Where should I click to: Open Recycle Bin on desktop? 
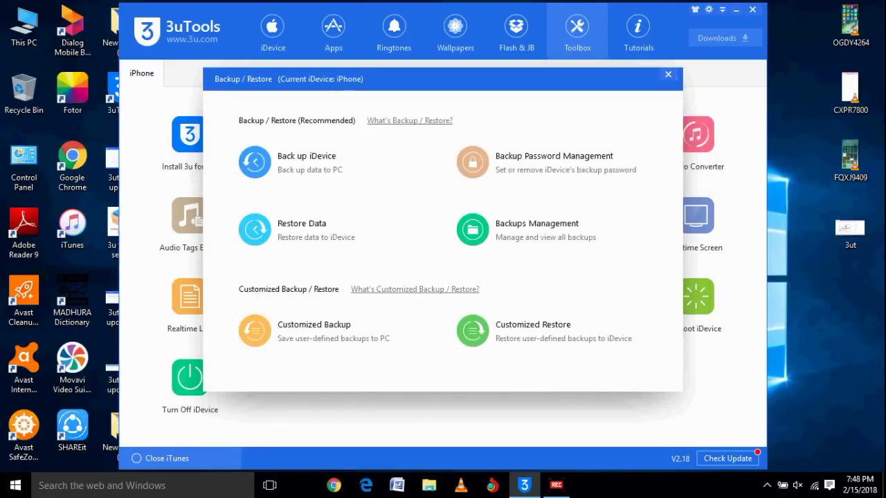tap(24, 94)
